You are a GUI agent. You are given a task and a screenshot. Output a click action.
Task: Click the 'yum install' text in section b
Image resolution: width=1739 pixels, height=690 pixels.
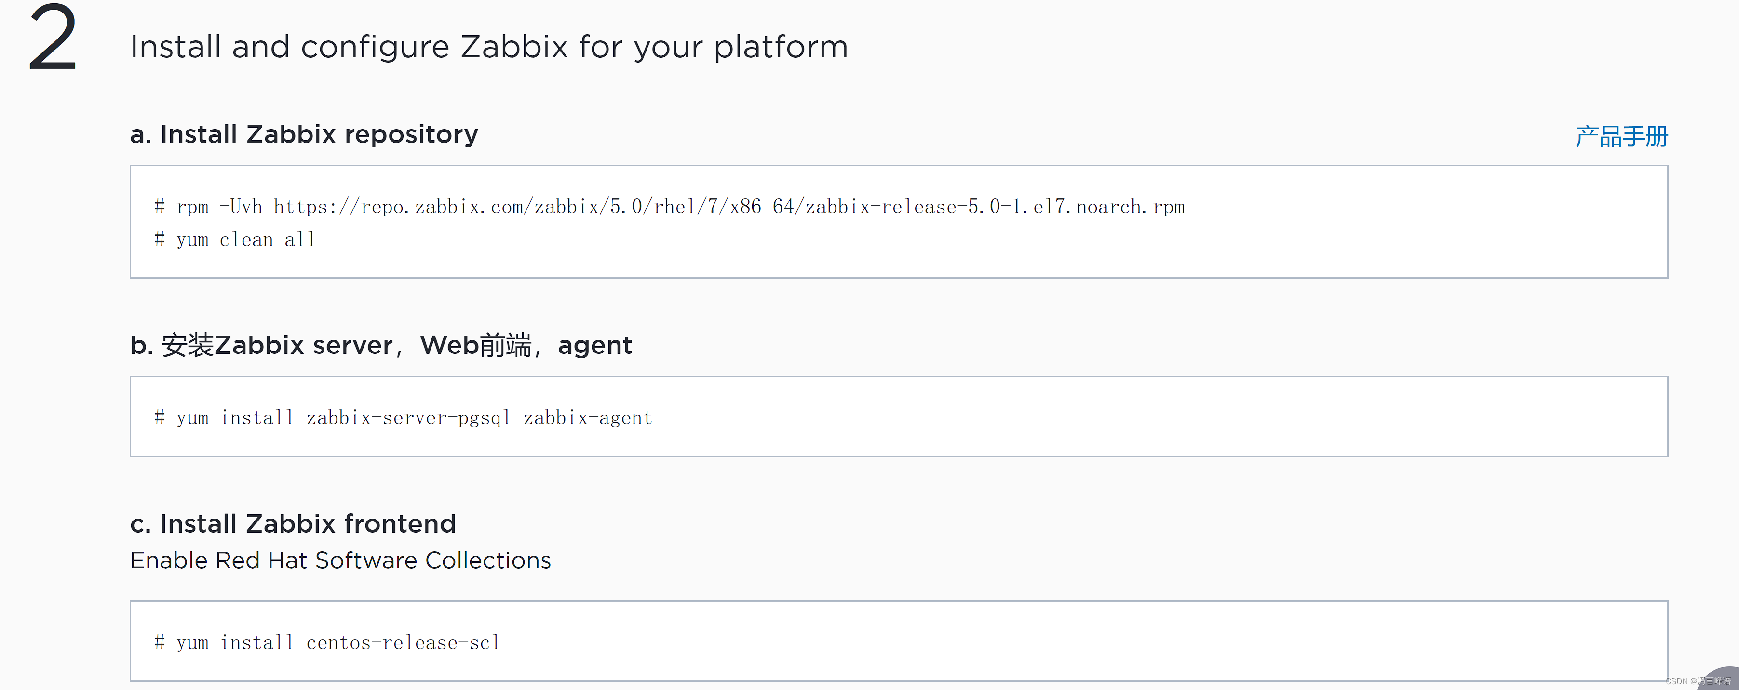[235, 418]
